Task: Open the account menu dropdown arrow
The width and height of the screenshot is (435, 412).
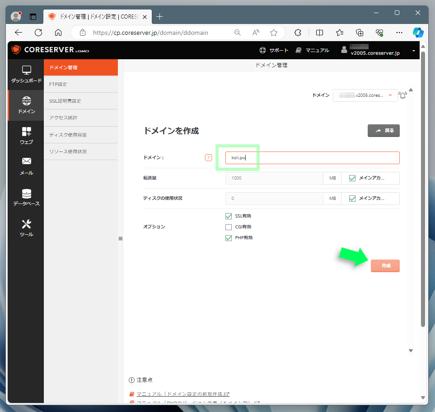Action: point(414,51)
